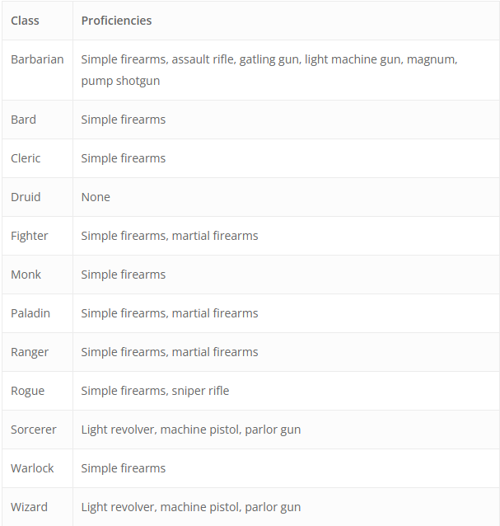
Task: Click the Druid's None proficiency cell
Action: point(96,197)
